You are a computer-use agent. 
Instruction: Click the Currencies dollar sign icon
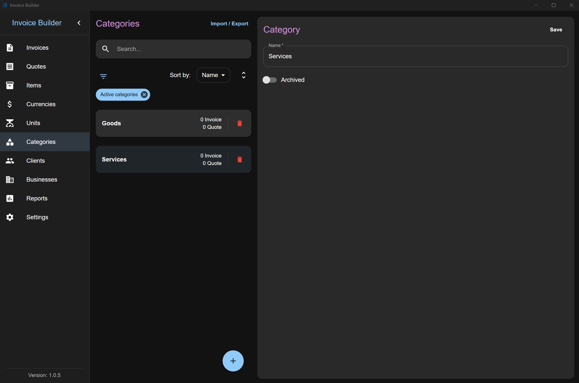tap(10, 104)
